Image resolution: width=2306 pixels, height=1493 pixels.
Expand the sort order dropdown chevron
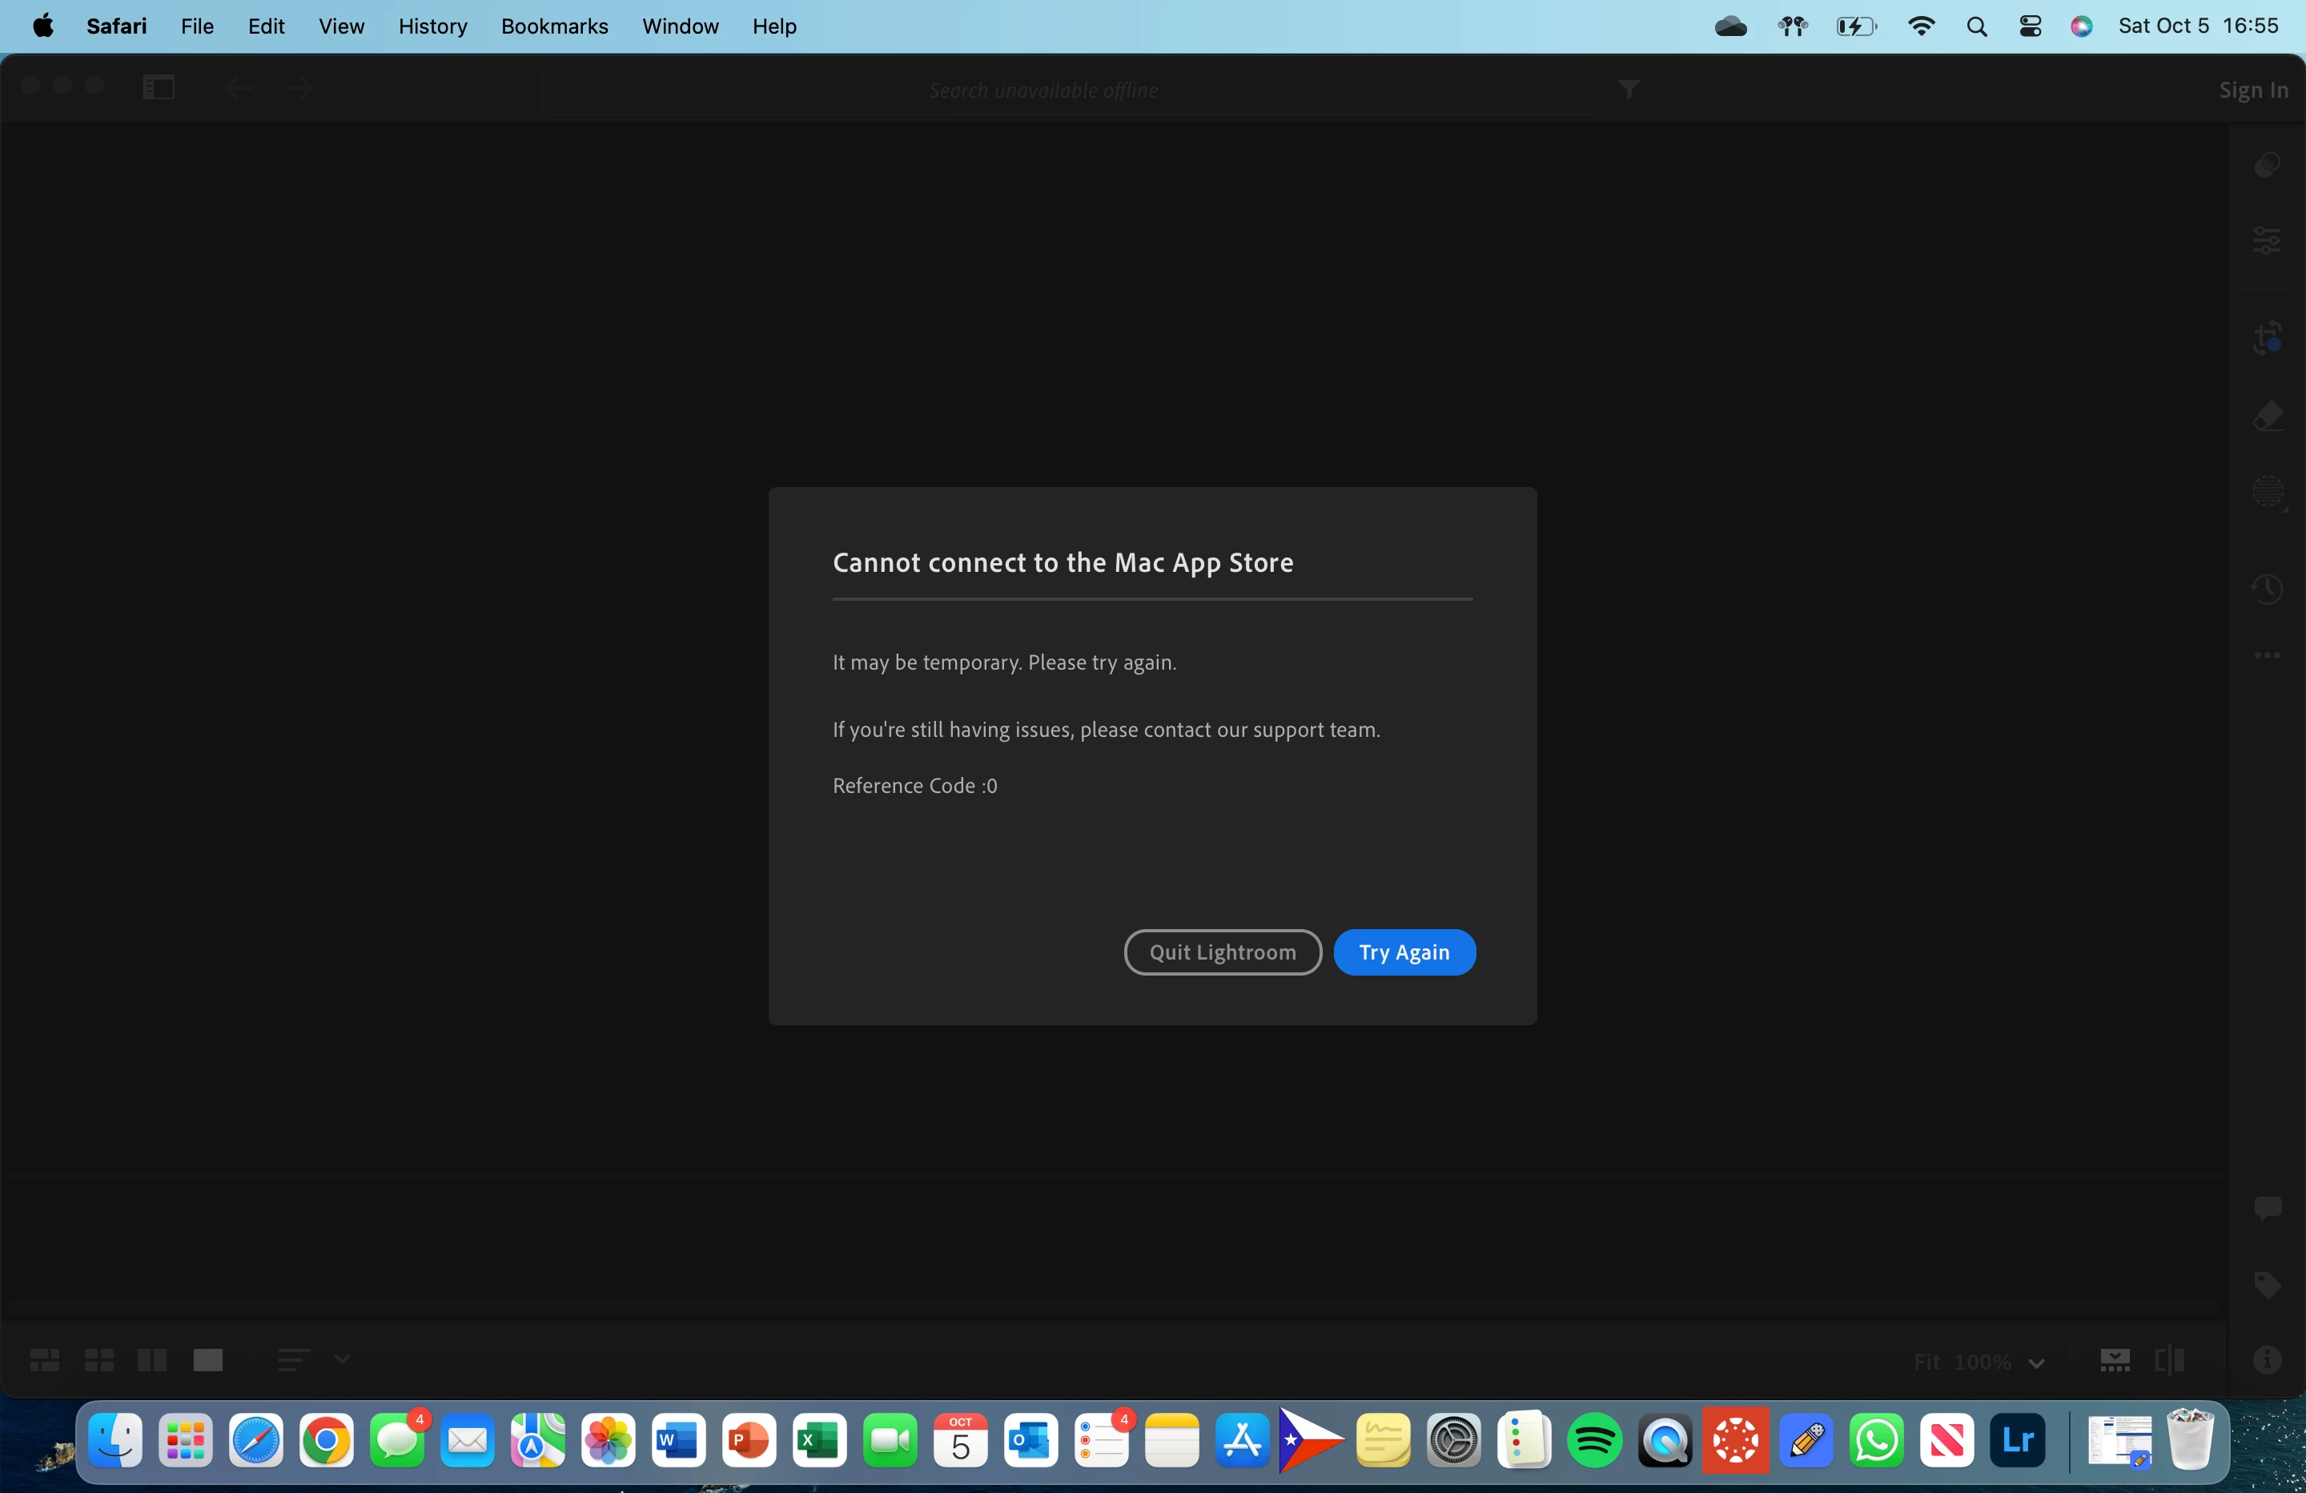[342, 1359]
